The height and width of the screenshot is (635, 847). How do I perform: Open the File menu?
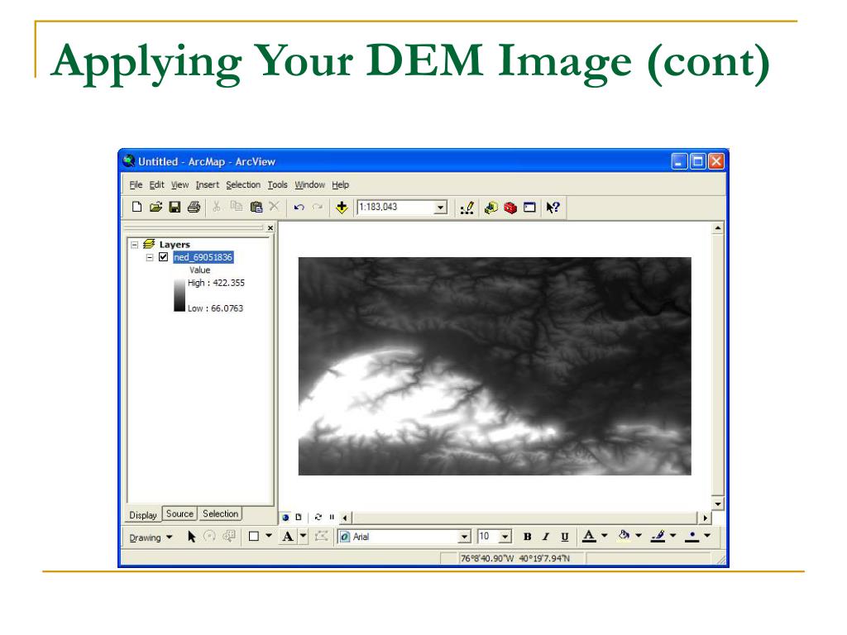tap(136, 184)
